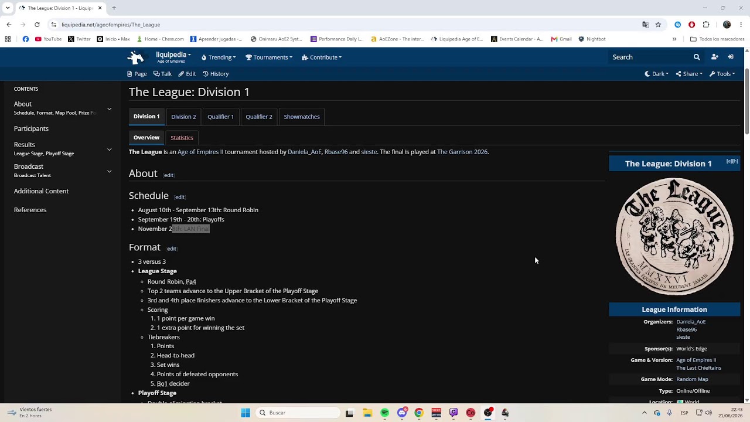Screen dimensions: 750x422
Task: Reload the page with the refresh icon
Action: (37, 25)
